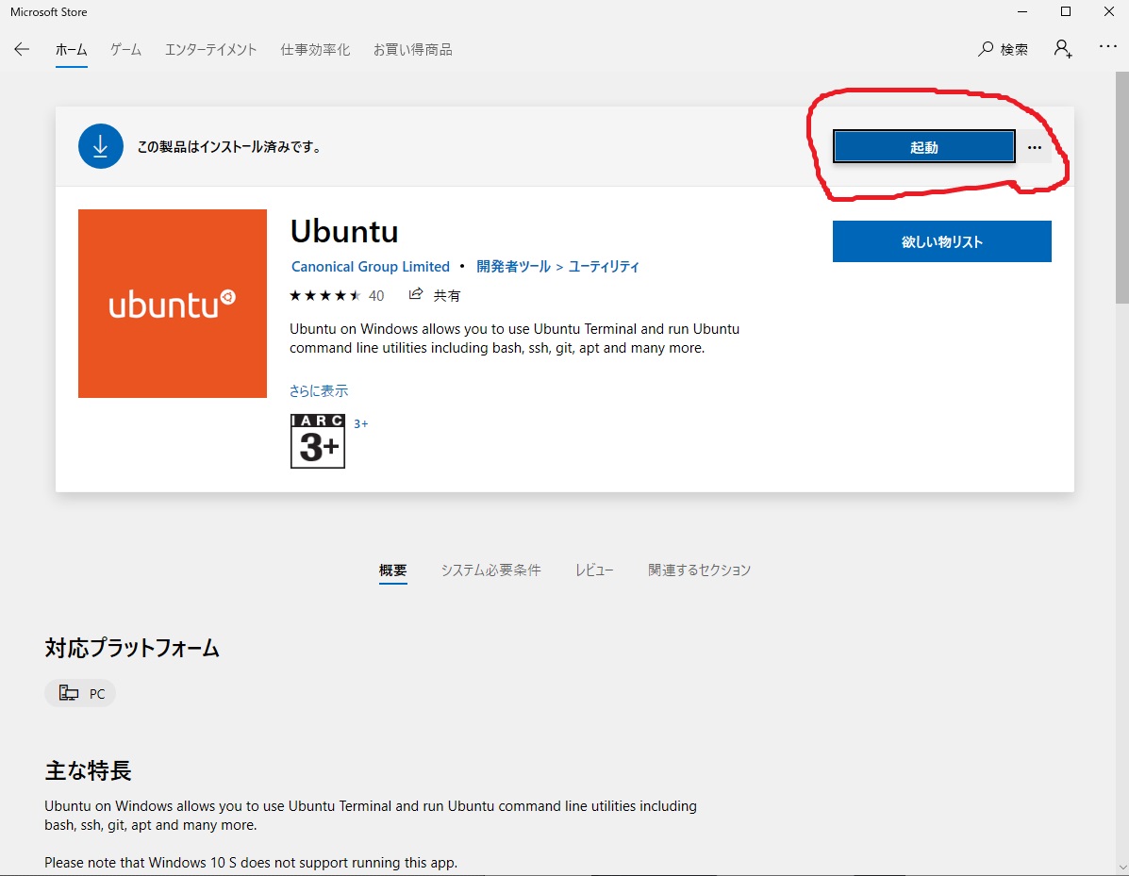Open the 開発者ツール category link

pos(513,266)
